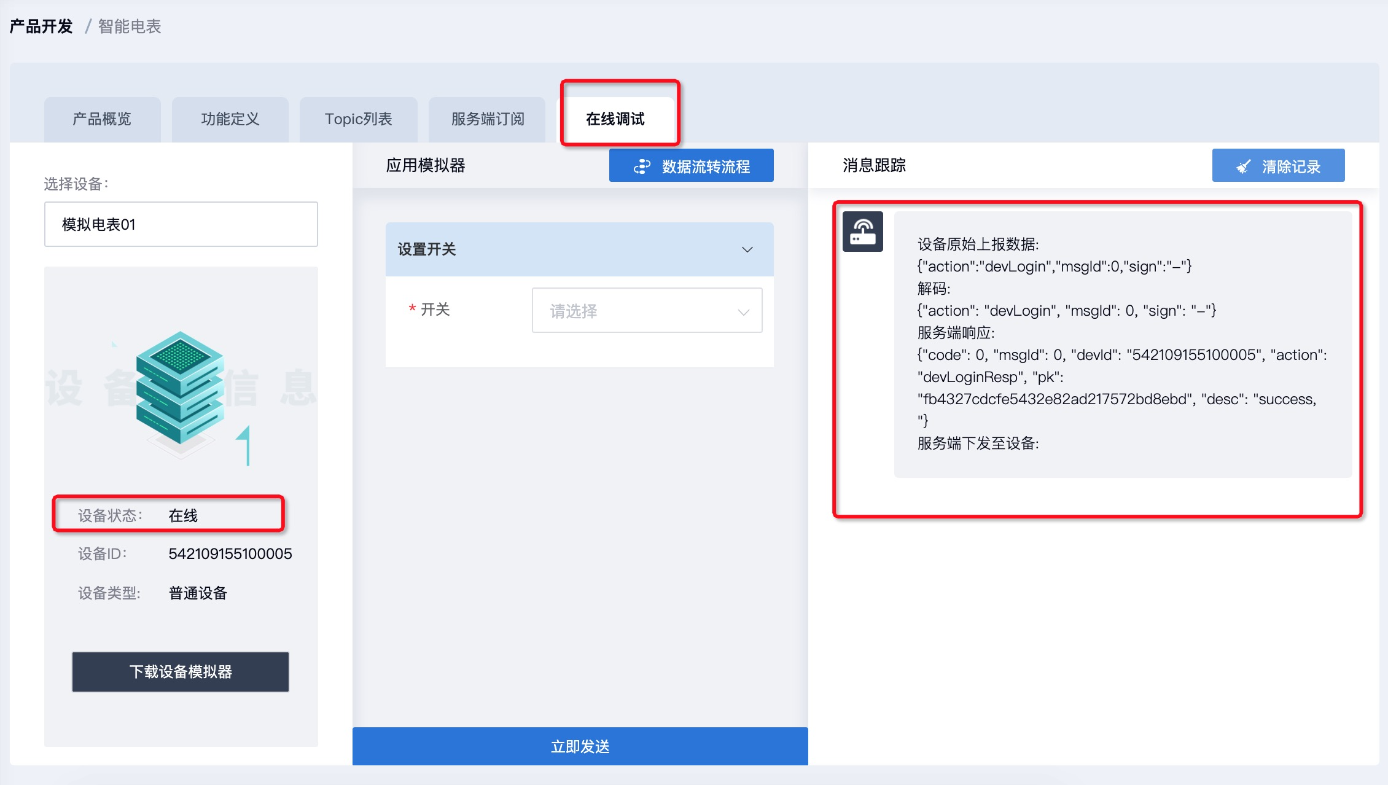Click the 清除记录 button label
1388x785 pixels.
1291,166
